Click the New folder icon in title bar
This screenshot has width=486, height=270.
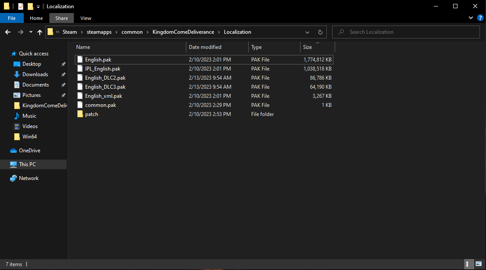(x=30, y=6)
